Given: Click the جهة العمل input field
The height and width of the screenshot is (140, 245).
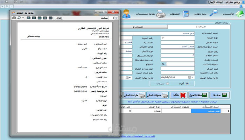Looking at the screenshot, I should pos(178,42).
